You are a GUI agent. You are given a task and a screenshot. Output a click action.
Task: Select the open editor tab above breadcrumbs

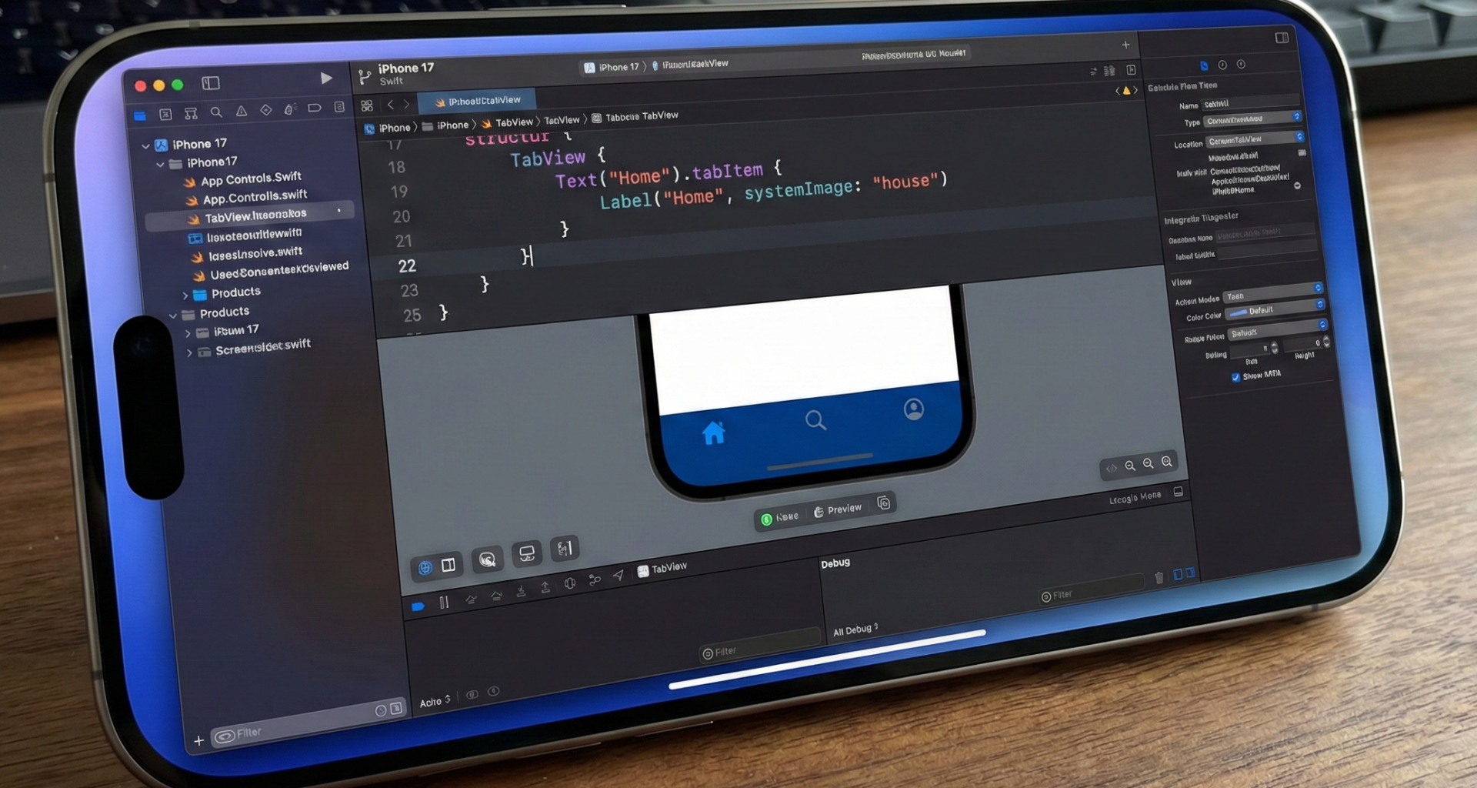pyautogui.click(x=477, y=101)
